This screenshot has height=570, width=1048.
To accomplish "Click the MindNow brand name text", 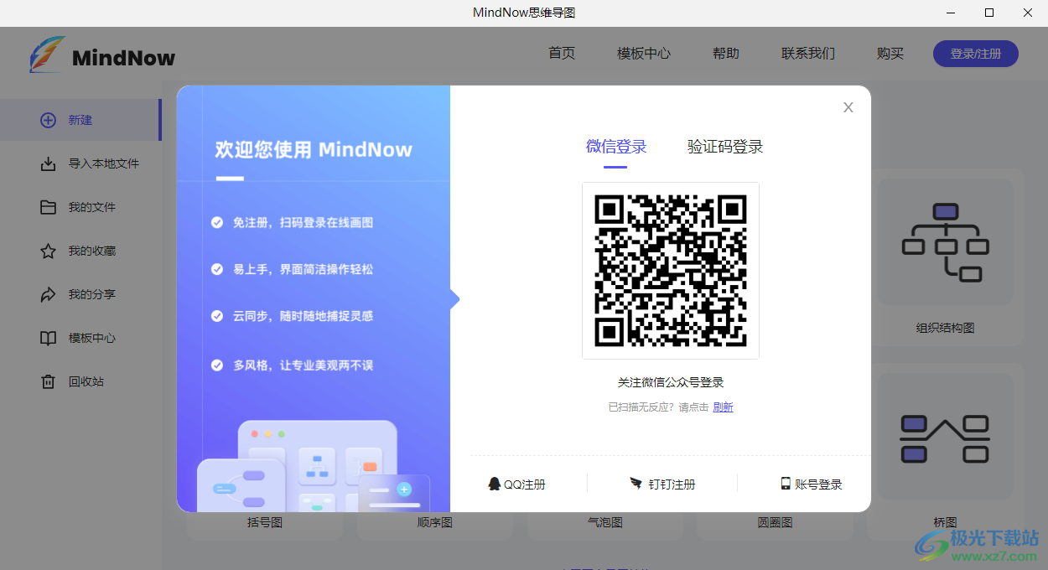I will (124, 58).
